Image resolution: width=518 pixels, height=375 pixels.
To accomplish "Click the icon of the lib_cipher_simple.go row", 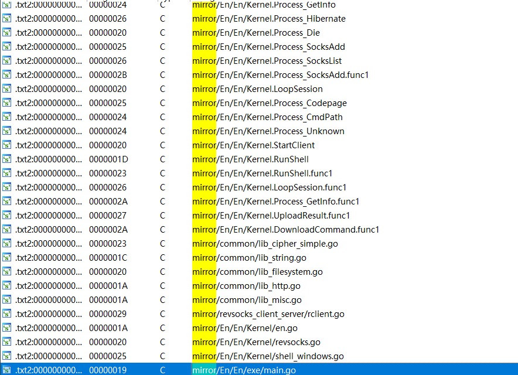I will (7, 244).
